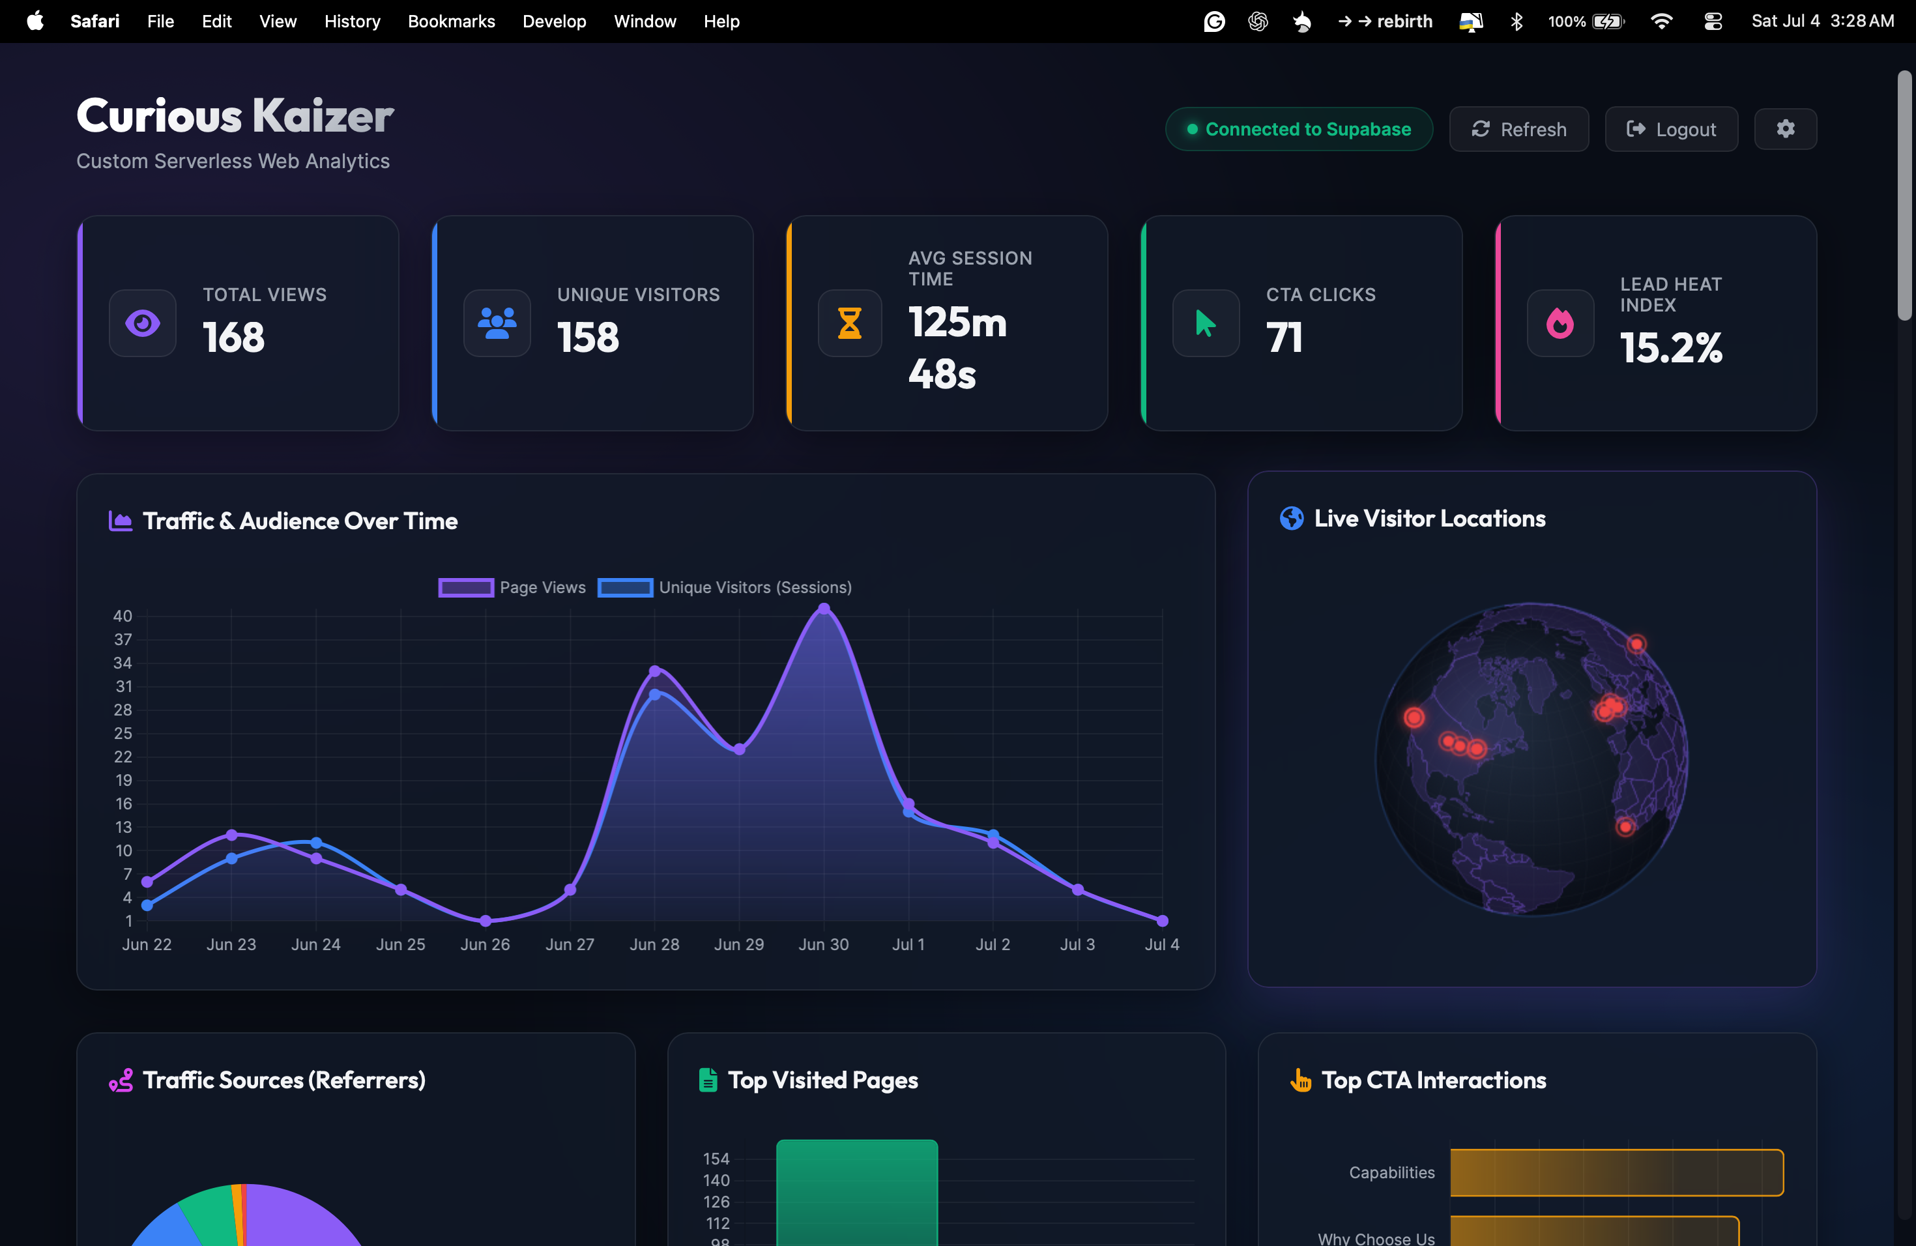Click the date and time in menu bar
The height and width of the screenshot is (1246, 1916).
click(x=1823, y=21)
